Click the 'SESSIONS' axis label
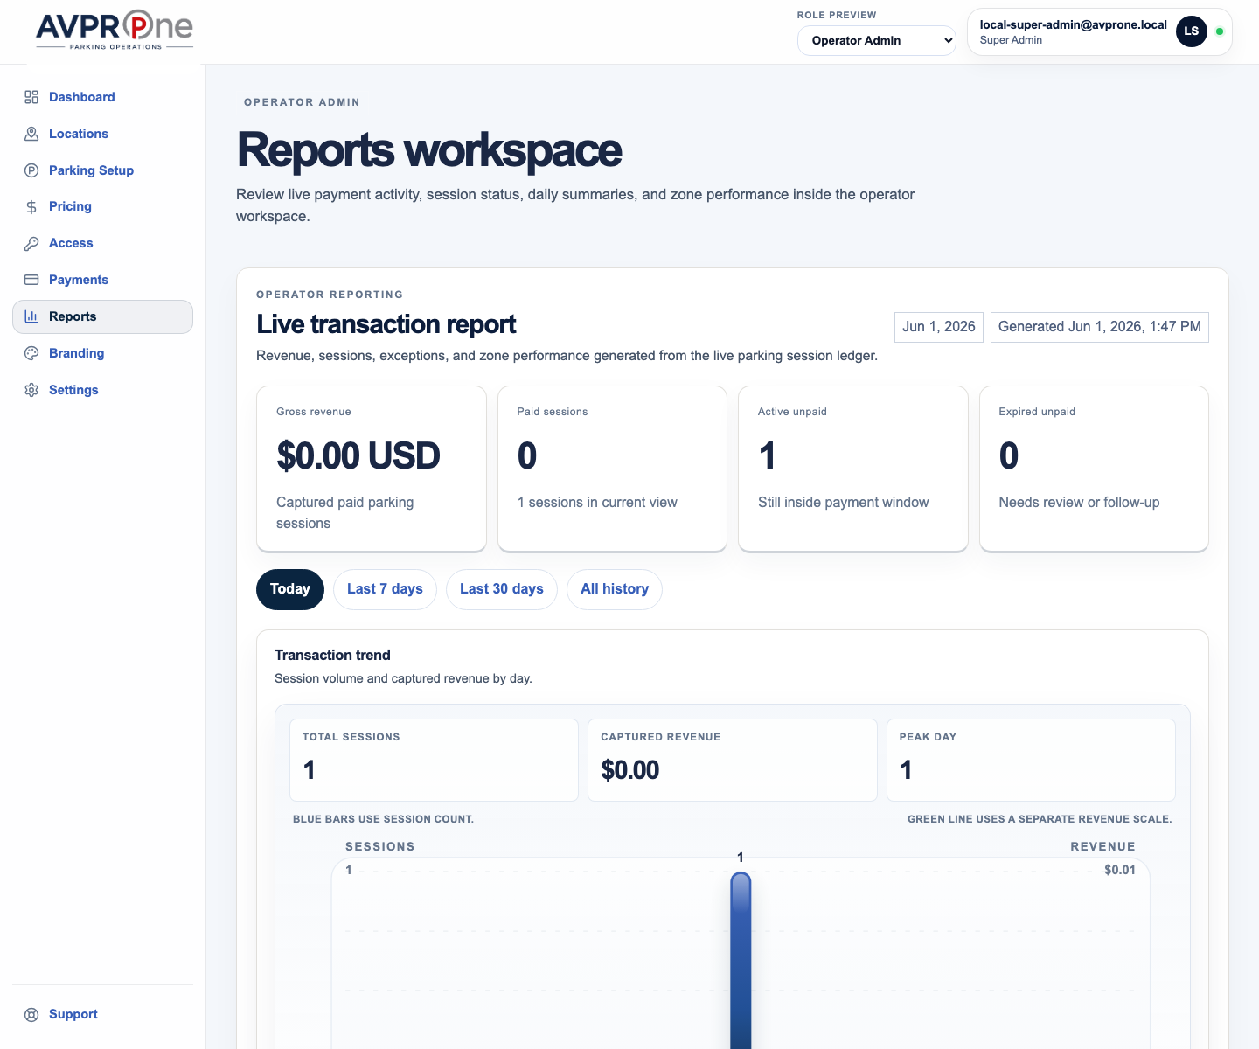Screen dimensions: 1259x1049 click(x=380, y=846)
